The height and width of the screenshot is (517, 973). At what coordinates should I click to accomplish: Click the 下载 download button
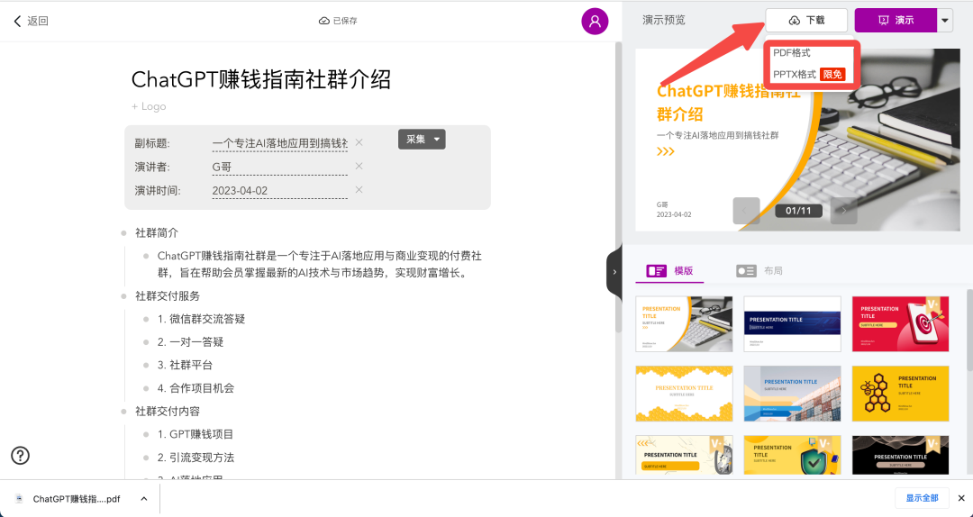[x=806, y=21]
